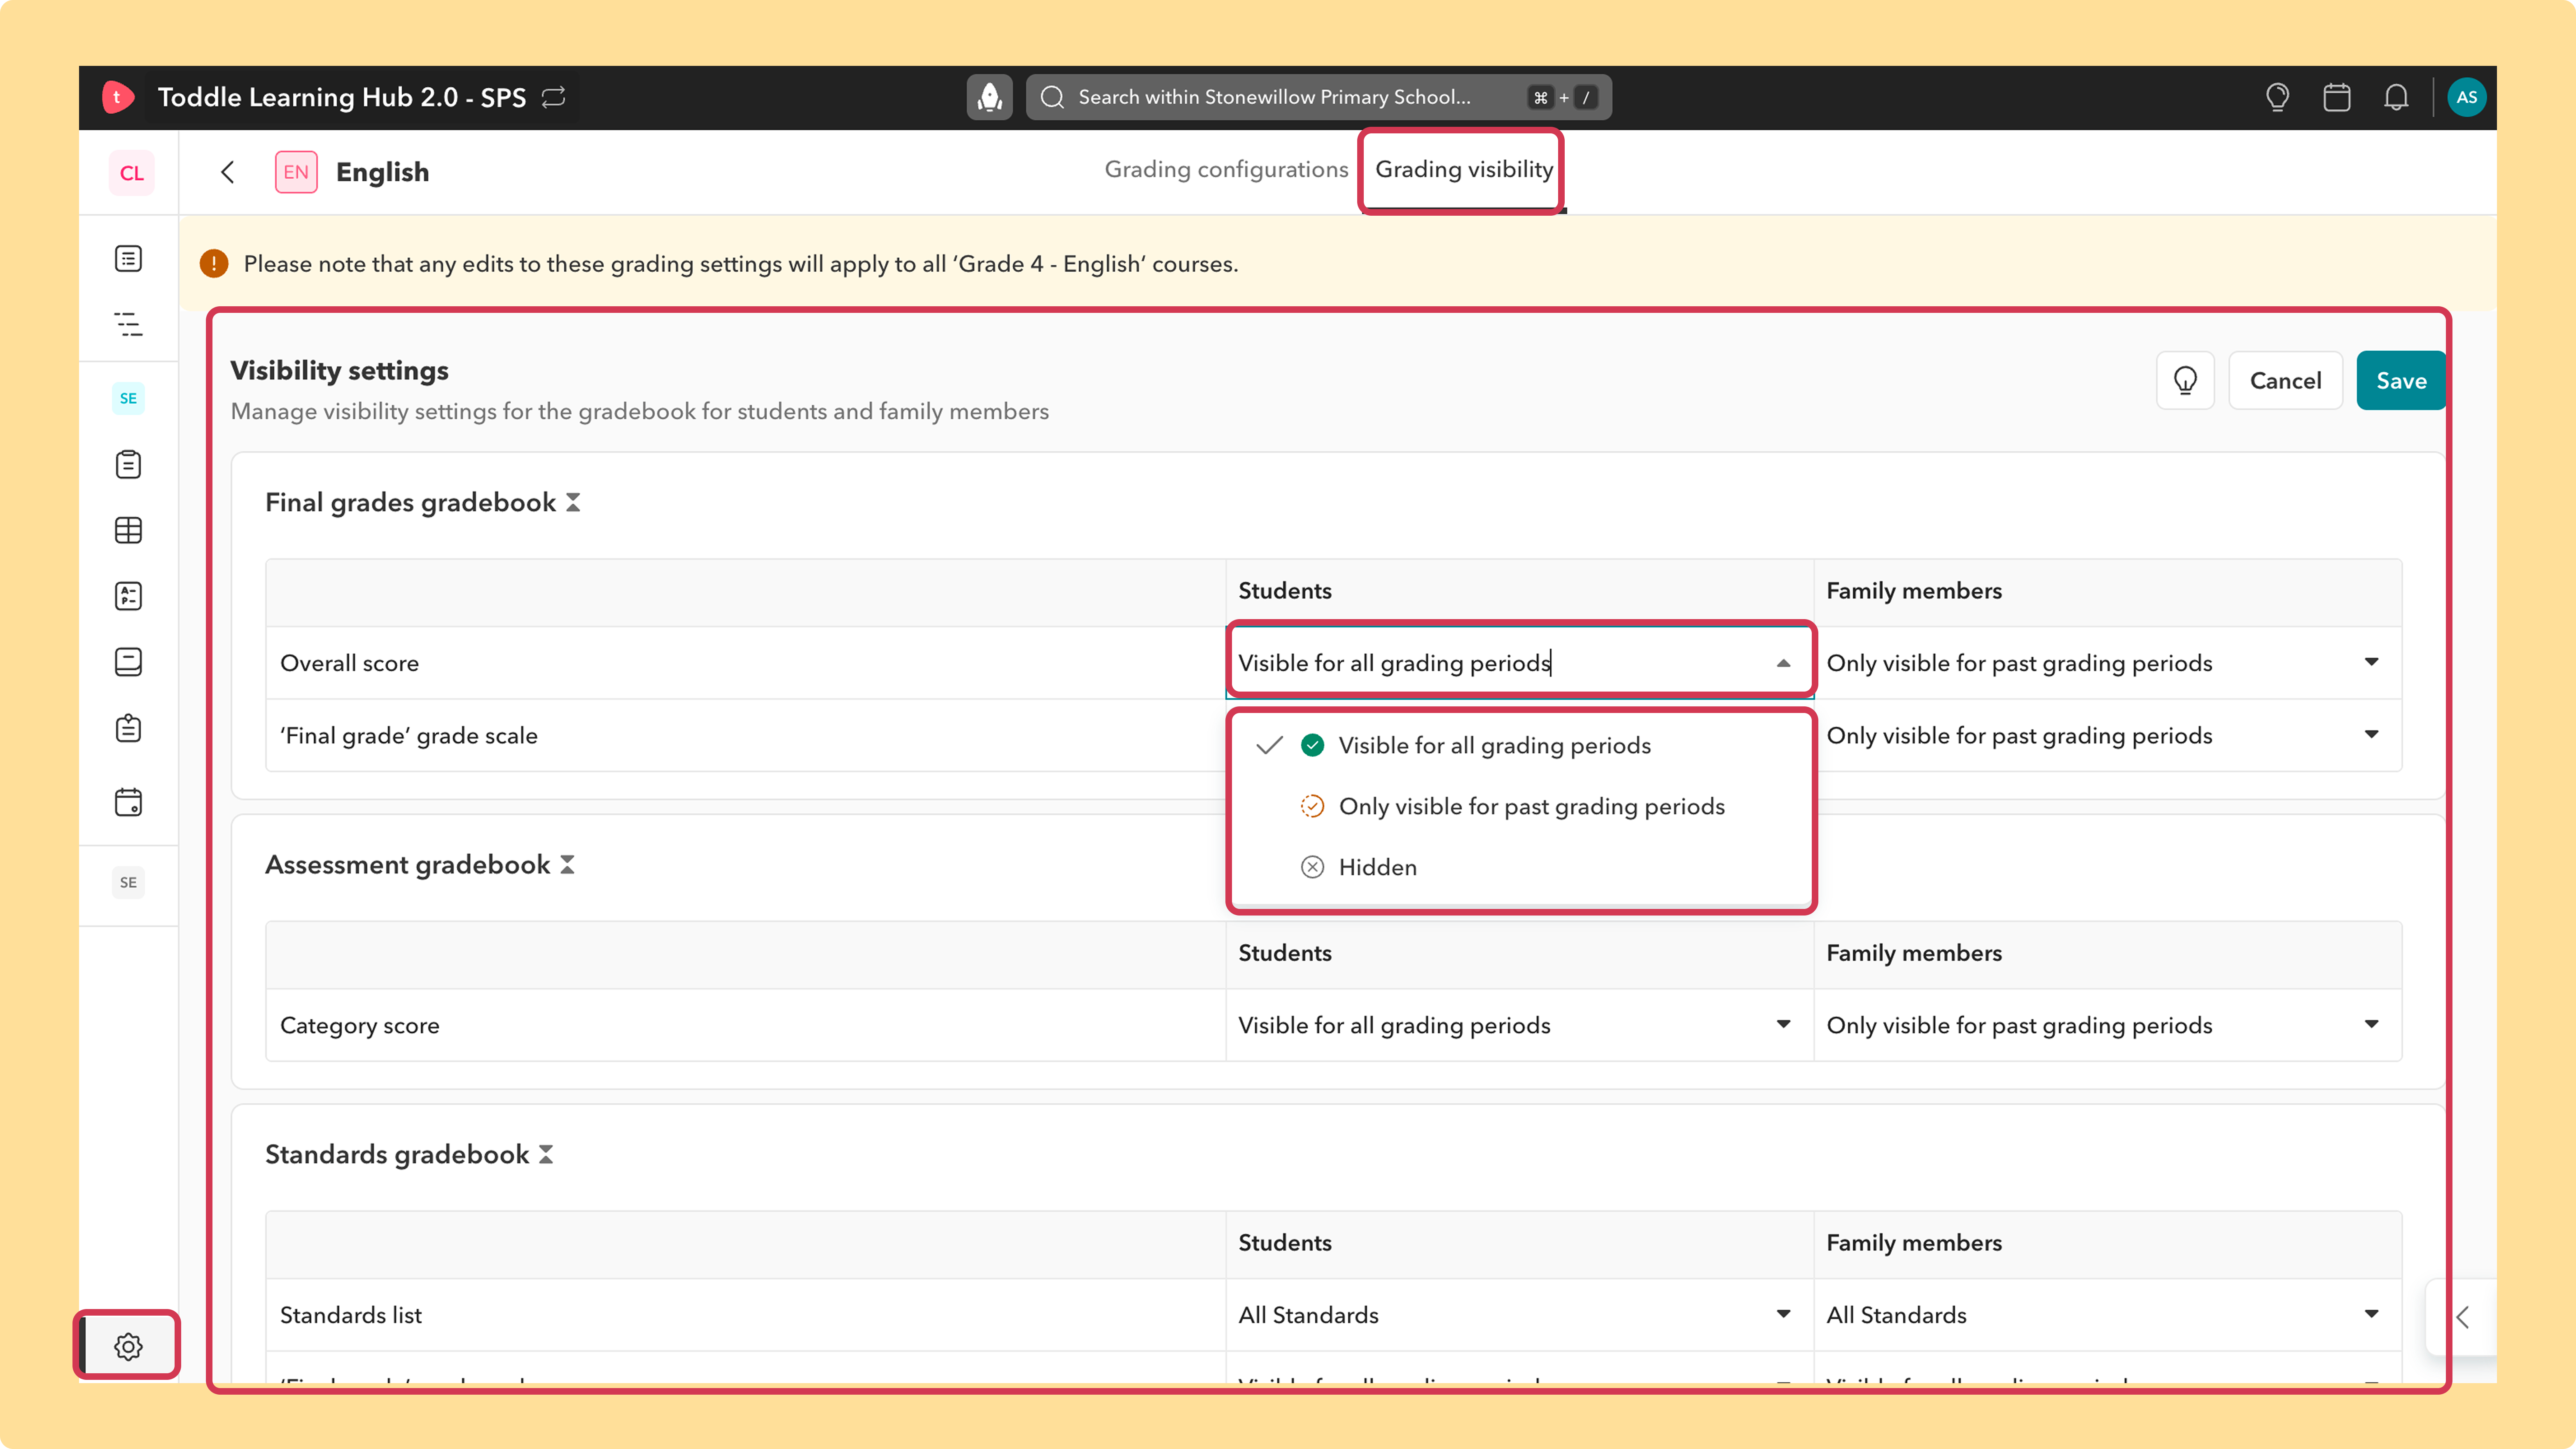Viewport: 2576px width, 1449px height.
Task: Select the gray SE badge in sidebar
Action: pos(128,882)
